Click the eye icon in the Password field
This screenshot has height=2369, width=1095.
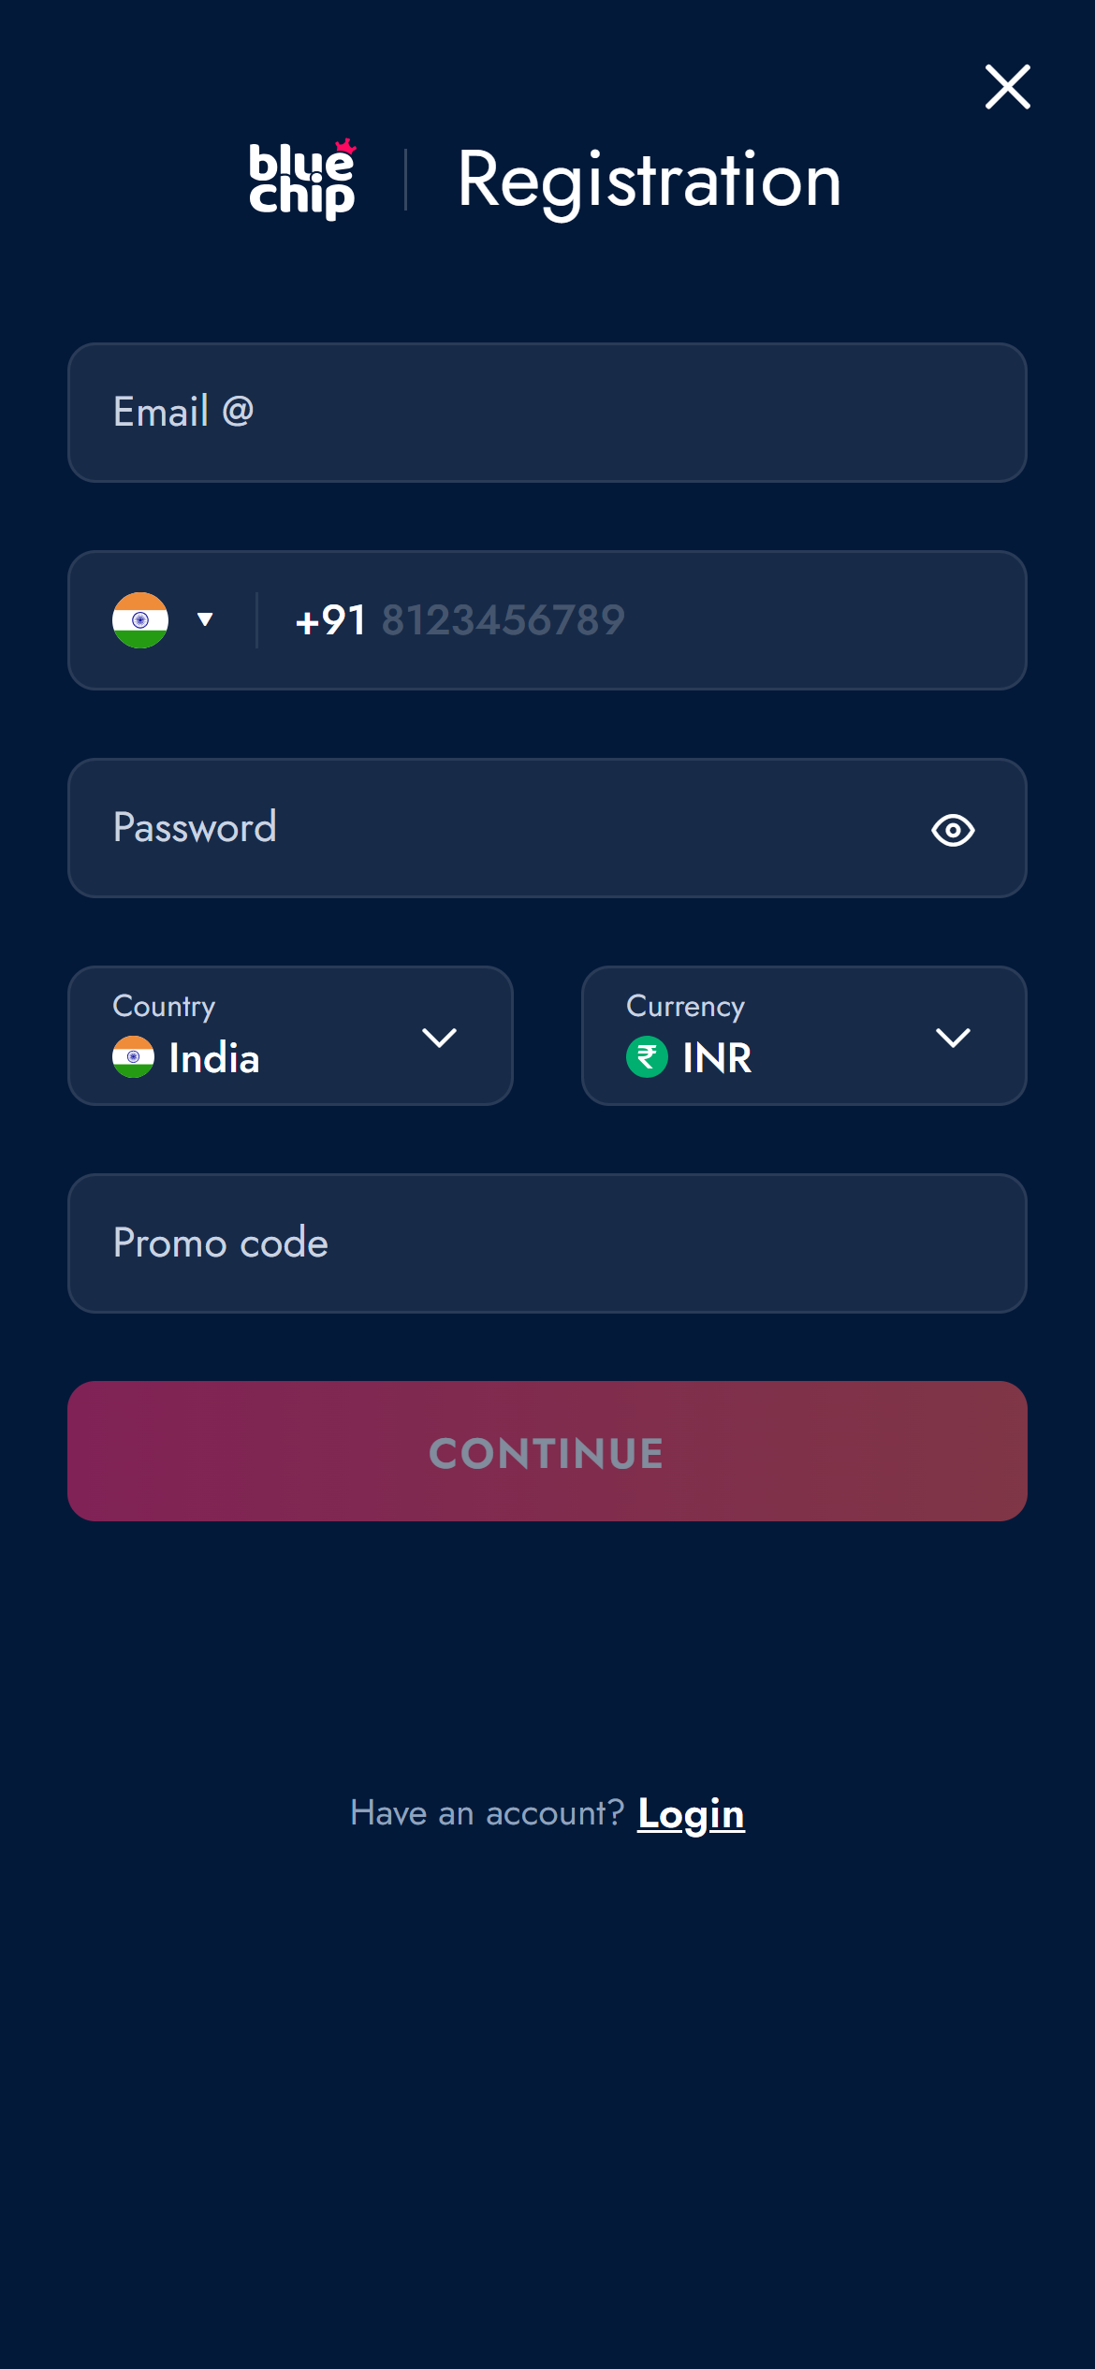coord(953,829)
